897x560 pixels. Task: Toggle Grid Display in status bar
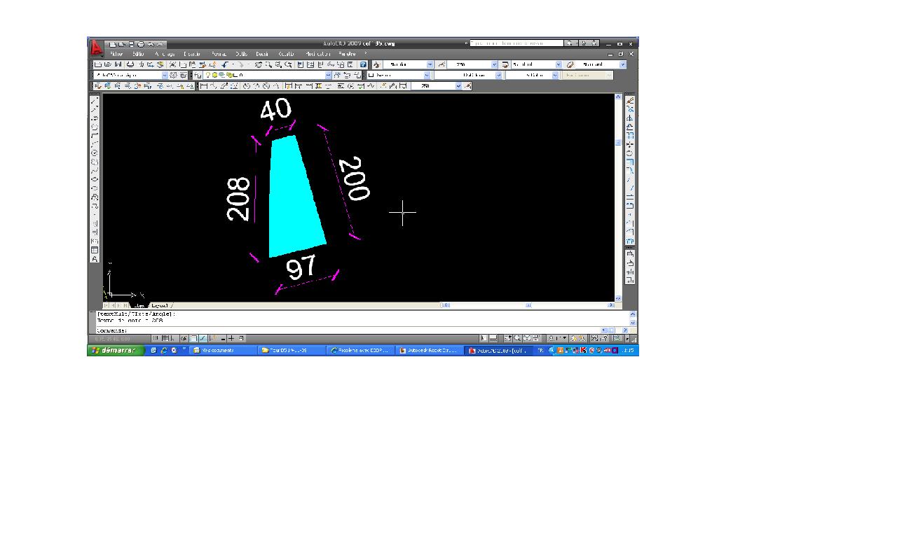click(165, 339)
